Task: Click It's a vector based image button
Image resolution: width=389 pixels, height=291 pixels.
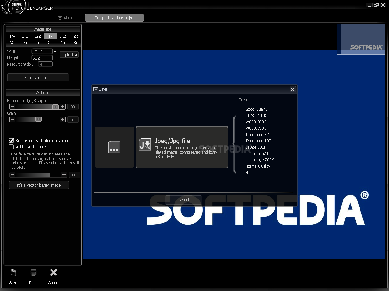Action: pyautogui.click(x=39, y=185)
